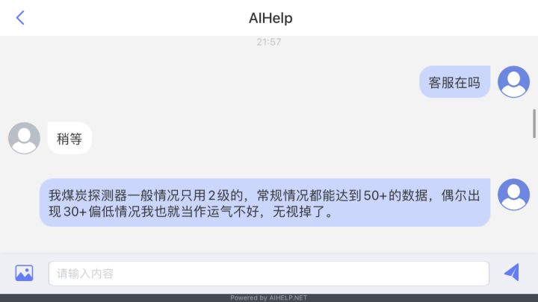Select the 稍等 reply bubble

(69, 139)
